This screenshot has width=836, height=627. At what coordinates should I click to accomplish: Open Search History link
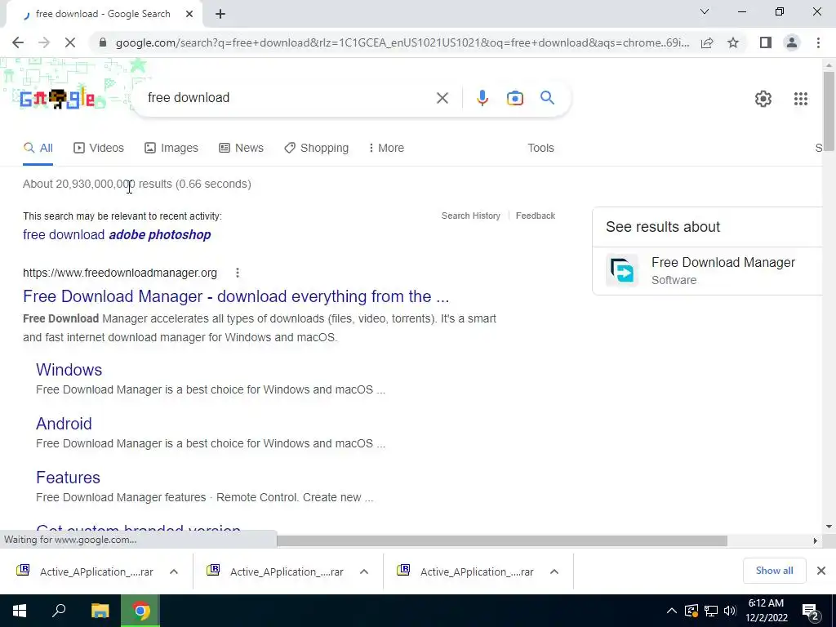click(x=471, y=216)
